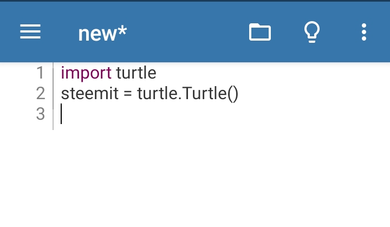Click turtle.Turtle() constructor call
This screenshot has height=227, width=390.
click(187, 94)
